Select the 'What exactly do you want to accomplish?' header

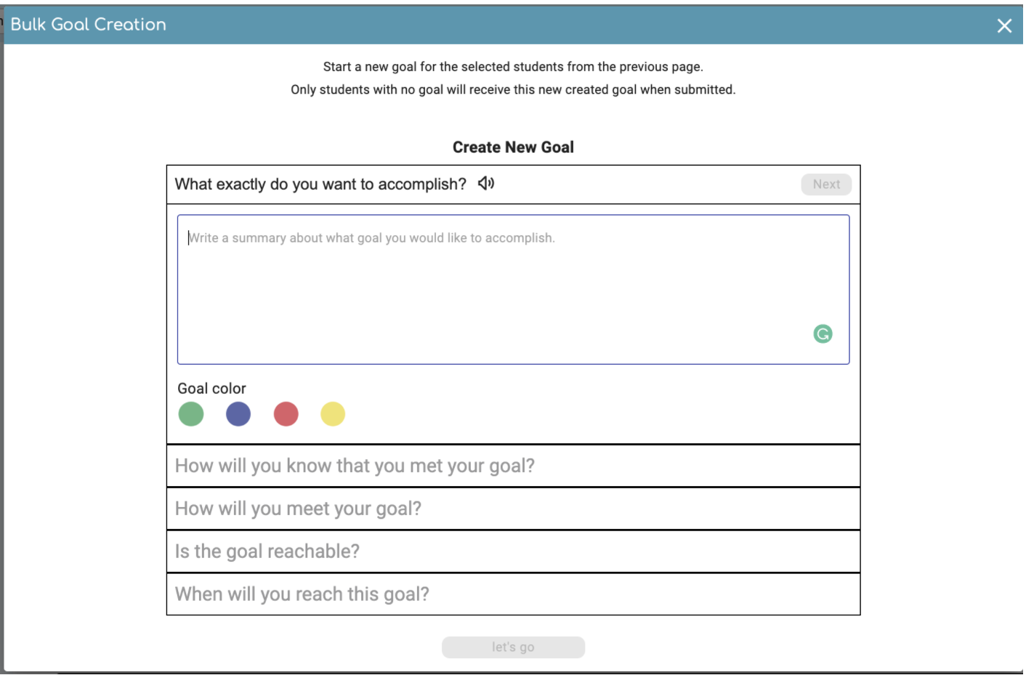point(320,184)
